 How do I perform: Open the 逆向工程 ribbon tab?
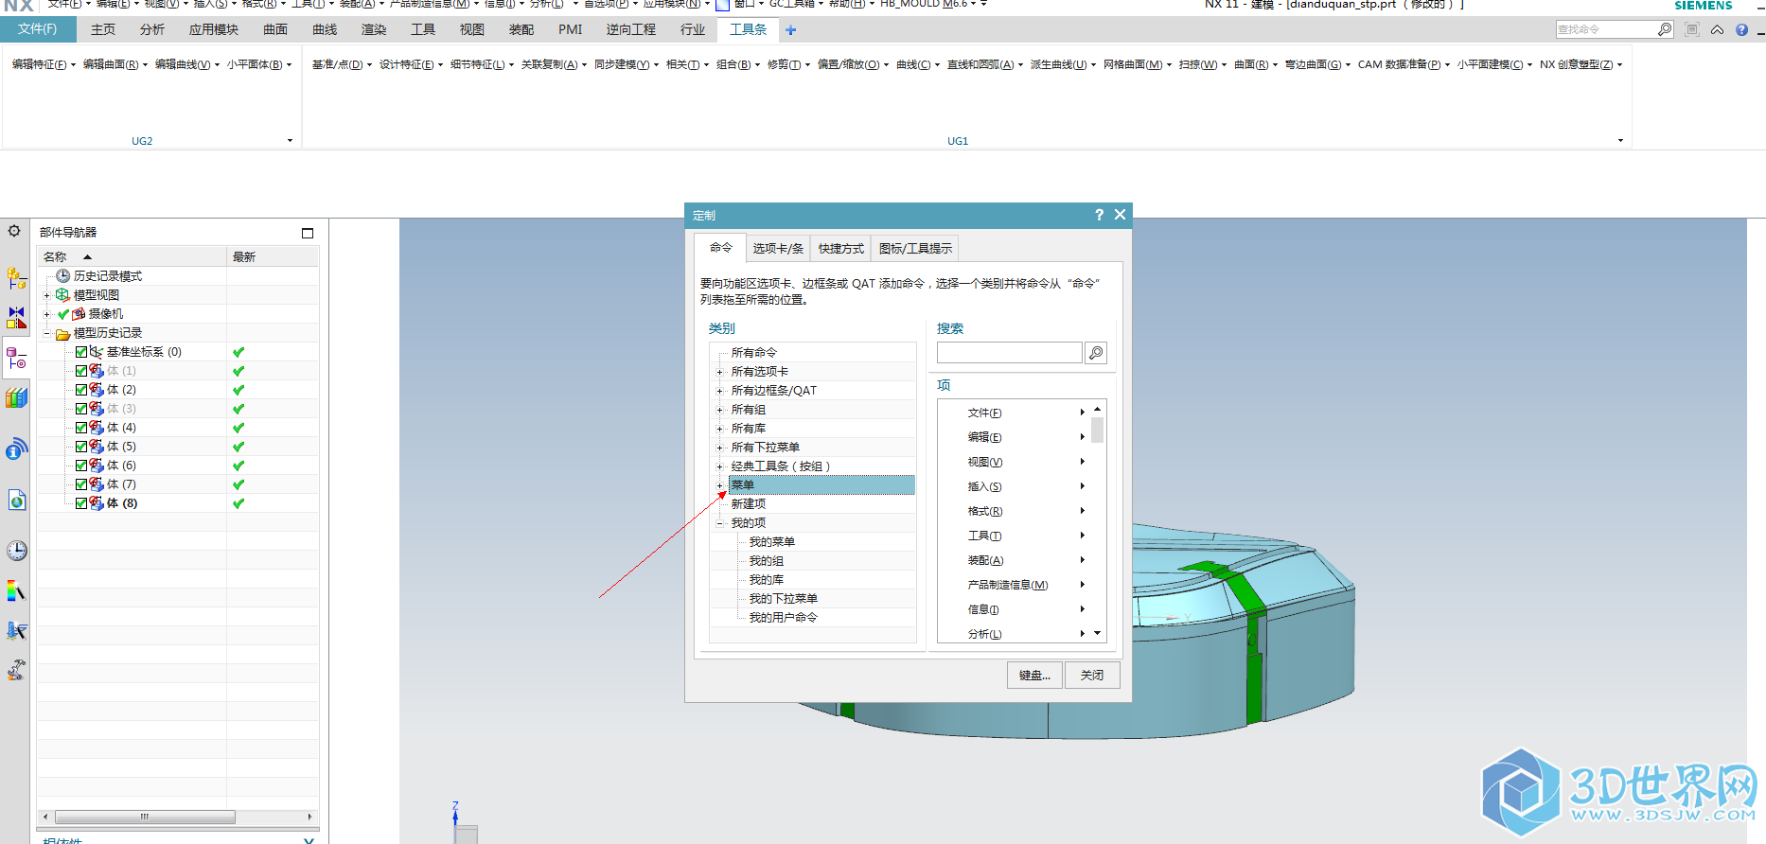coord(631,29)
